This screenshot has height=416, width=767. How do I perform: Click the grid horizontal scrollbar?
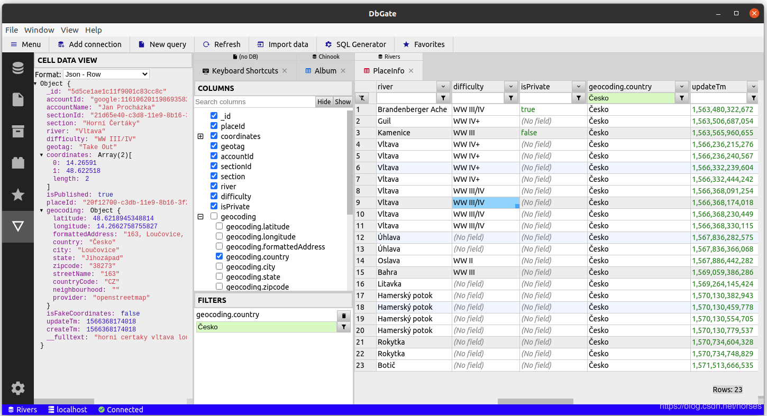(535, 402)
